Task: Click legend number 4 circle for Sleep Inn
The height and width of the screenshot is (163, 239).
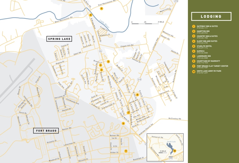Action: (x=194, y=41)
